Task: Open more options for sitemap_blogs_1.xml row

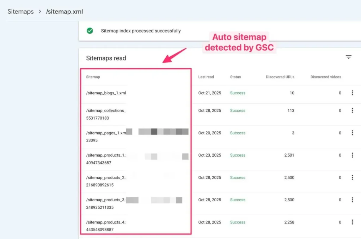Action: click(x=352, y=93)
